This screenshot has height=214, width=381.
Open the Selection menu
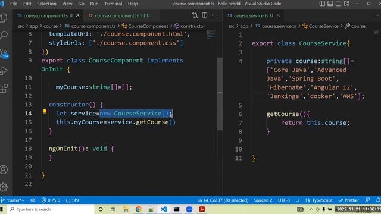(46, 4)
